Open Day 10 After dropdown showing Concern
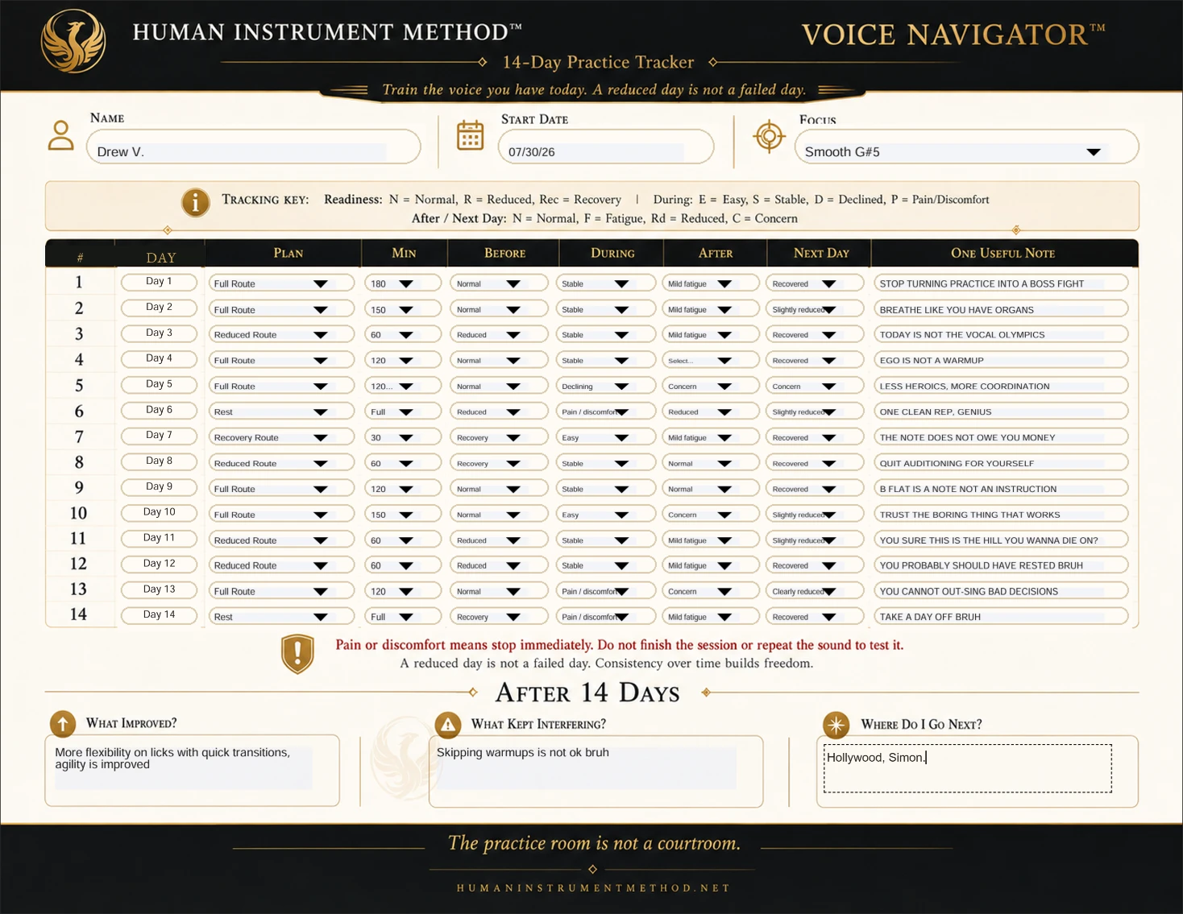Screen dimensions: 1183x914 710,515
